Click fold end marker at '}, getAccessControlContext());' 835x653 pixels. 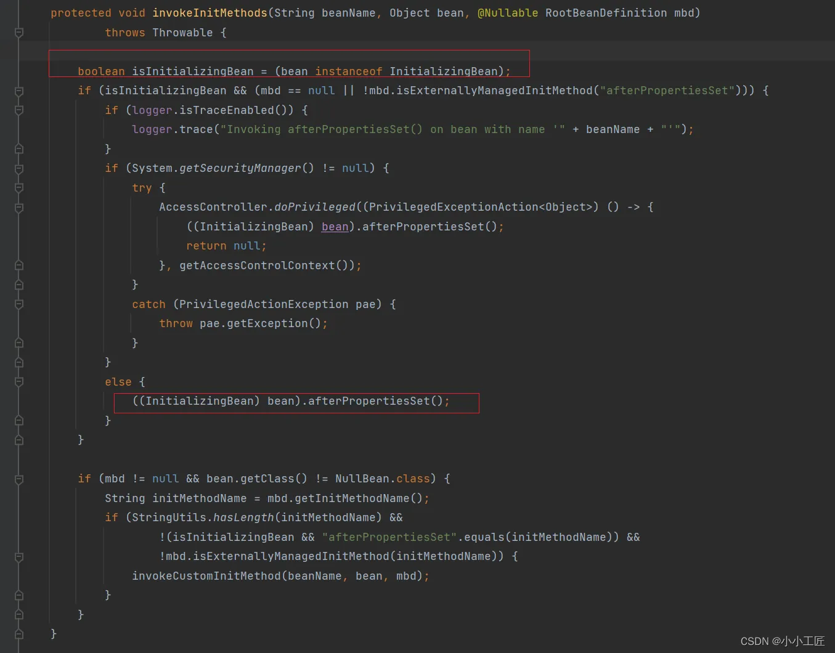tap(19, 266)
